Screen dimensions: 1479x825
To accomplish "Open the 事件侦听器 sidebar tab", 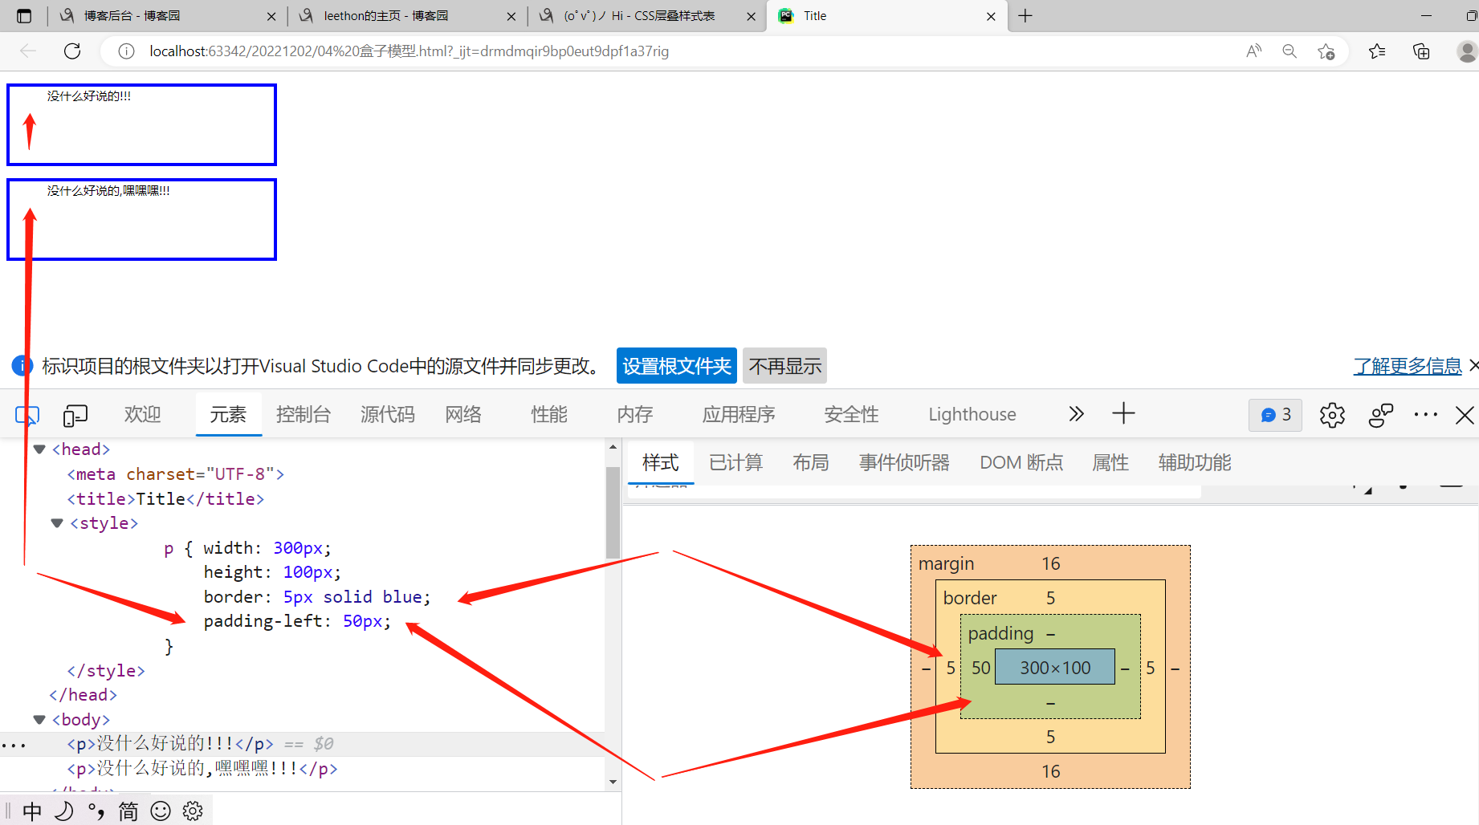I will pos(904,462).
